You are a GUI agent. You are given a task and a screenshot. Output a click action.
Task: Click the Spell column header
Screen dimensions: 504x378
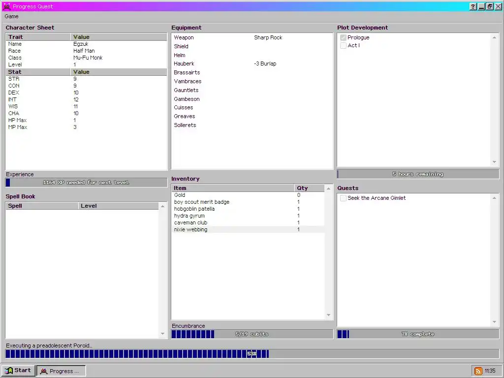tap(42, 206)
